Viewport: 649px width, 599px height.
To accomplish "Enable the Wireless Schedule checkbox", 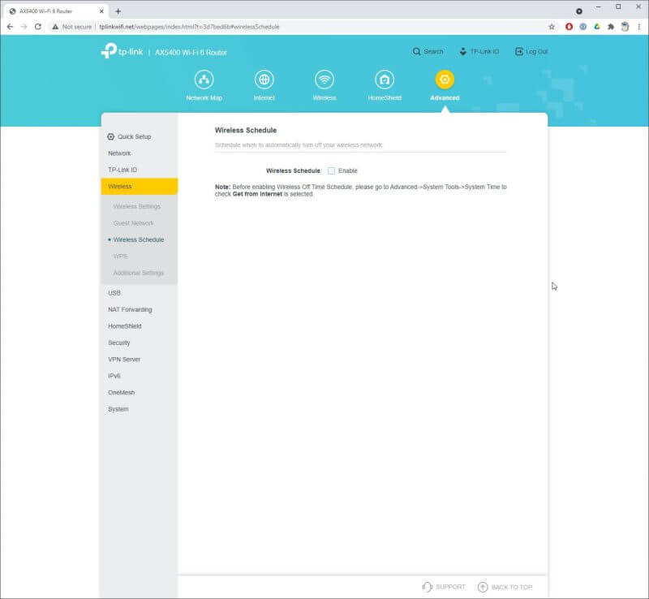I will [331, 170].
